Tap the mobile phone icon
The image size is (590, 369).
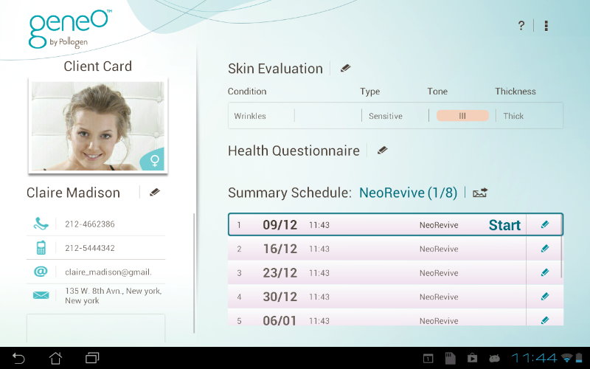(41, 248)
